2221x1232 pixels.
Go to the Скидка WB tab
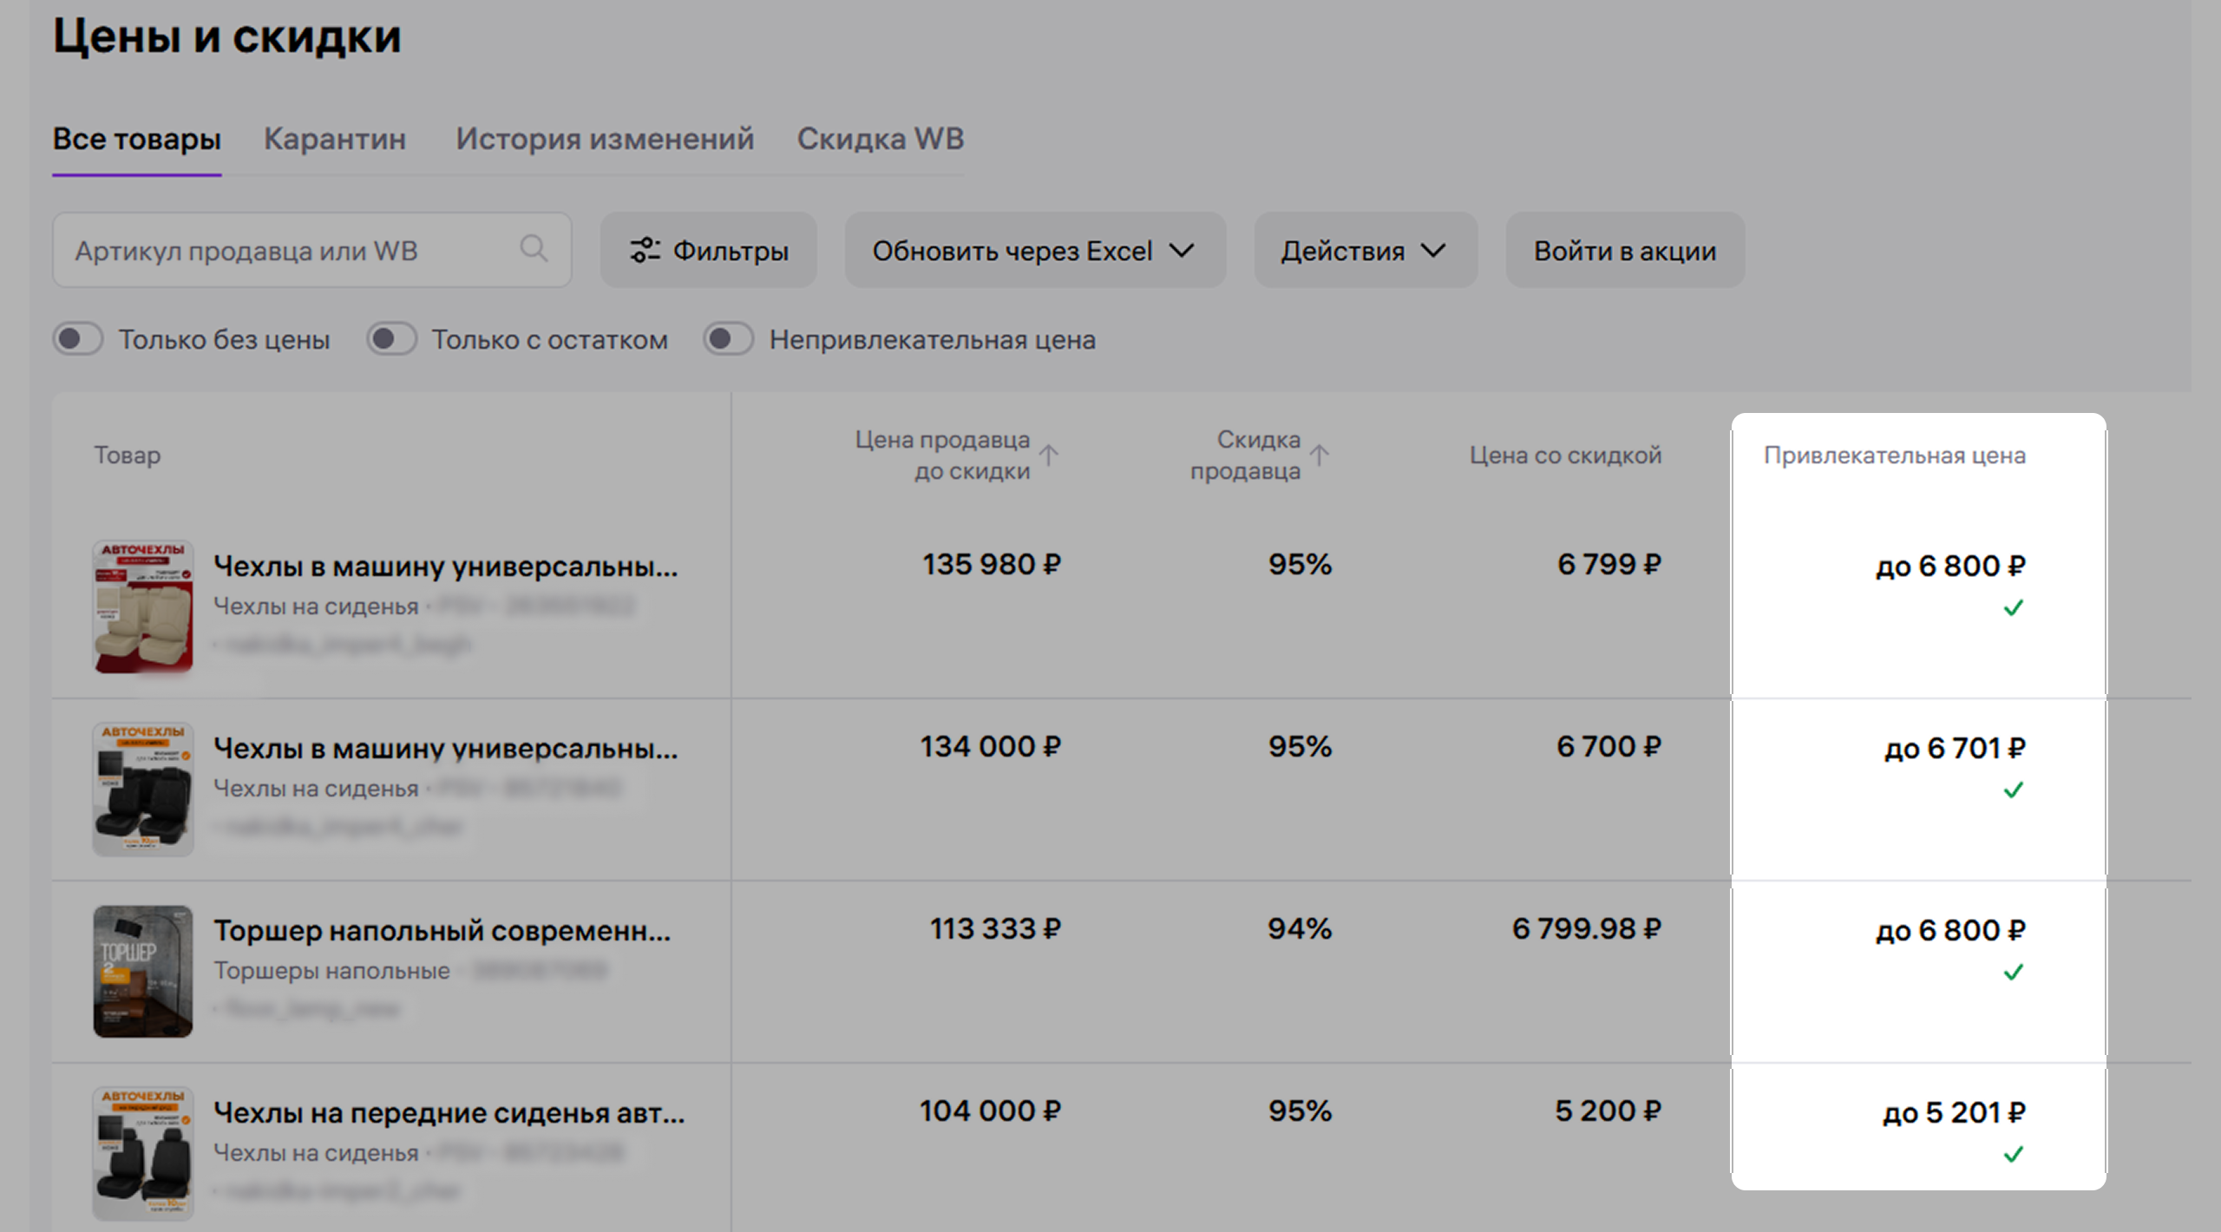coord(880,139)
